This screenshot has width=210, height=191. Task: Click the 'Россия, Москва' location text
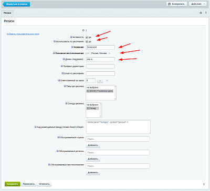tap(99, 53)
